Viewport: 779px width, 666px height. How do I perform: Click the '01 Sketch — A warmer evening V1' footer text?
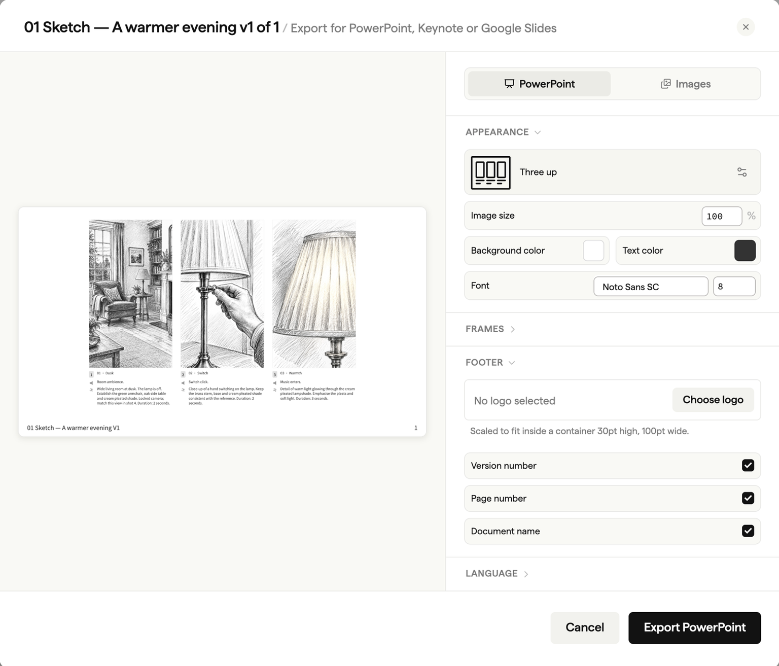[x=74, y=428]
